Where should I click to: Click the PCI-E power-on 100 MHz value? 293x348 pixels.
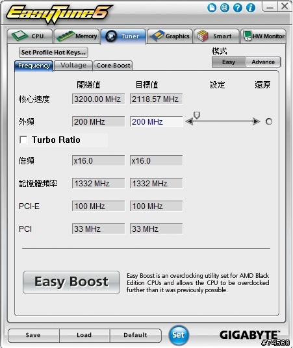point(98,206)
